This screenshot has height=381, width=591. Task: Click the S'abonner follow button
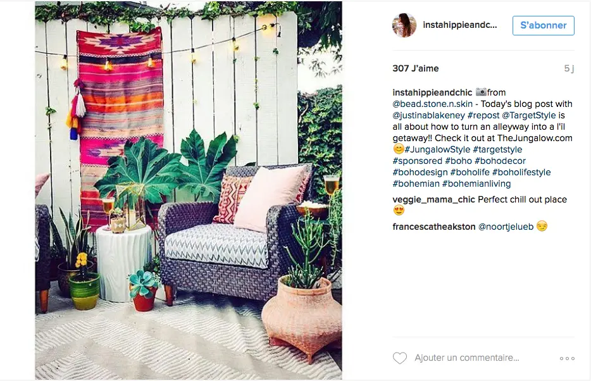point(543,25)
